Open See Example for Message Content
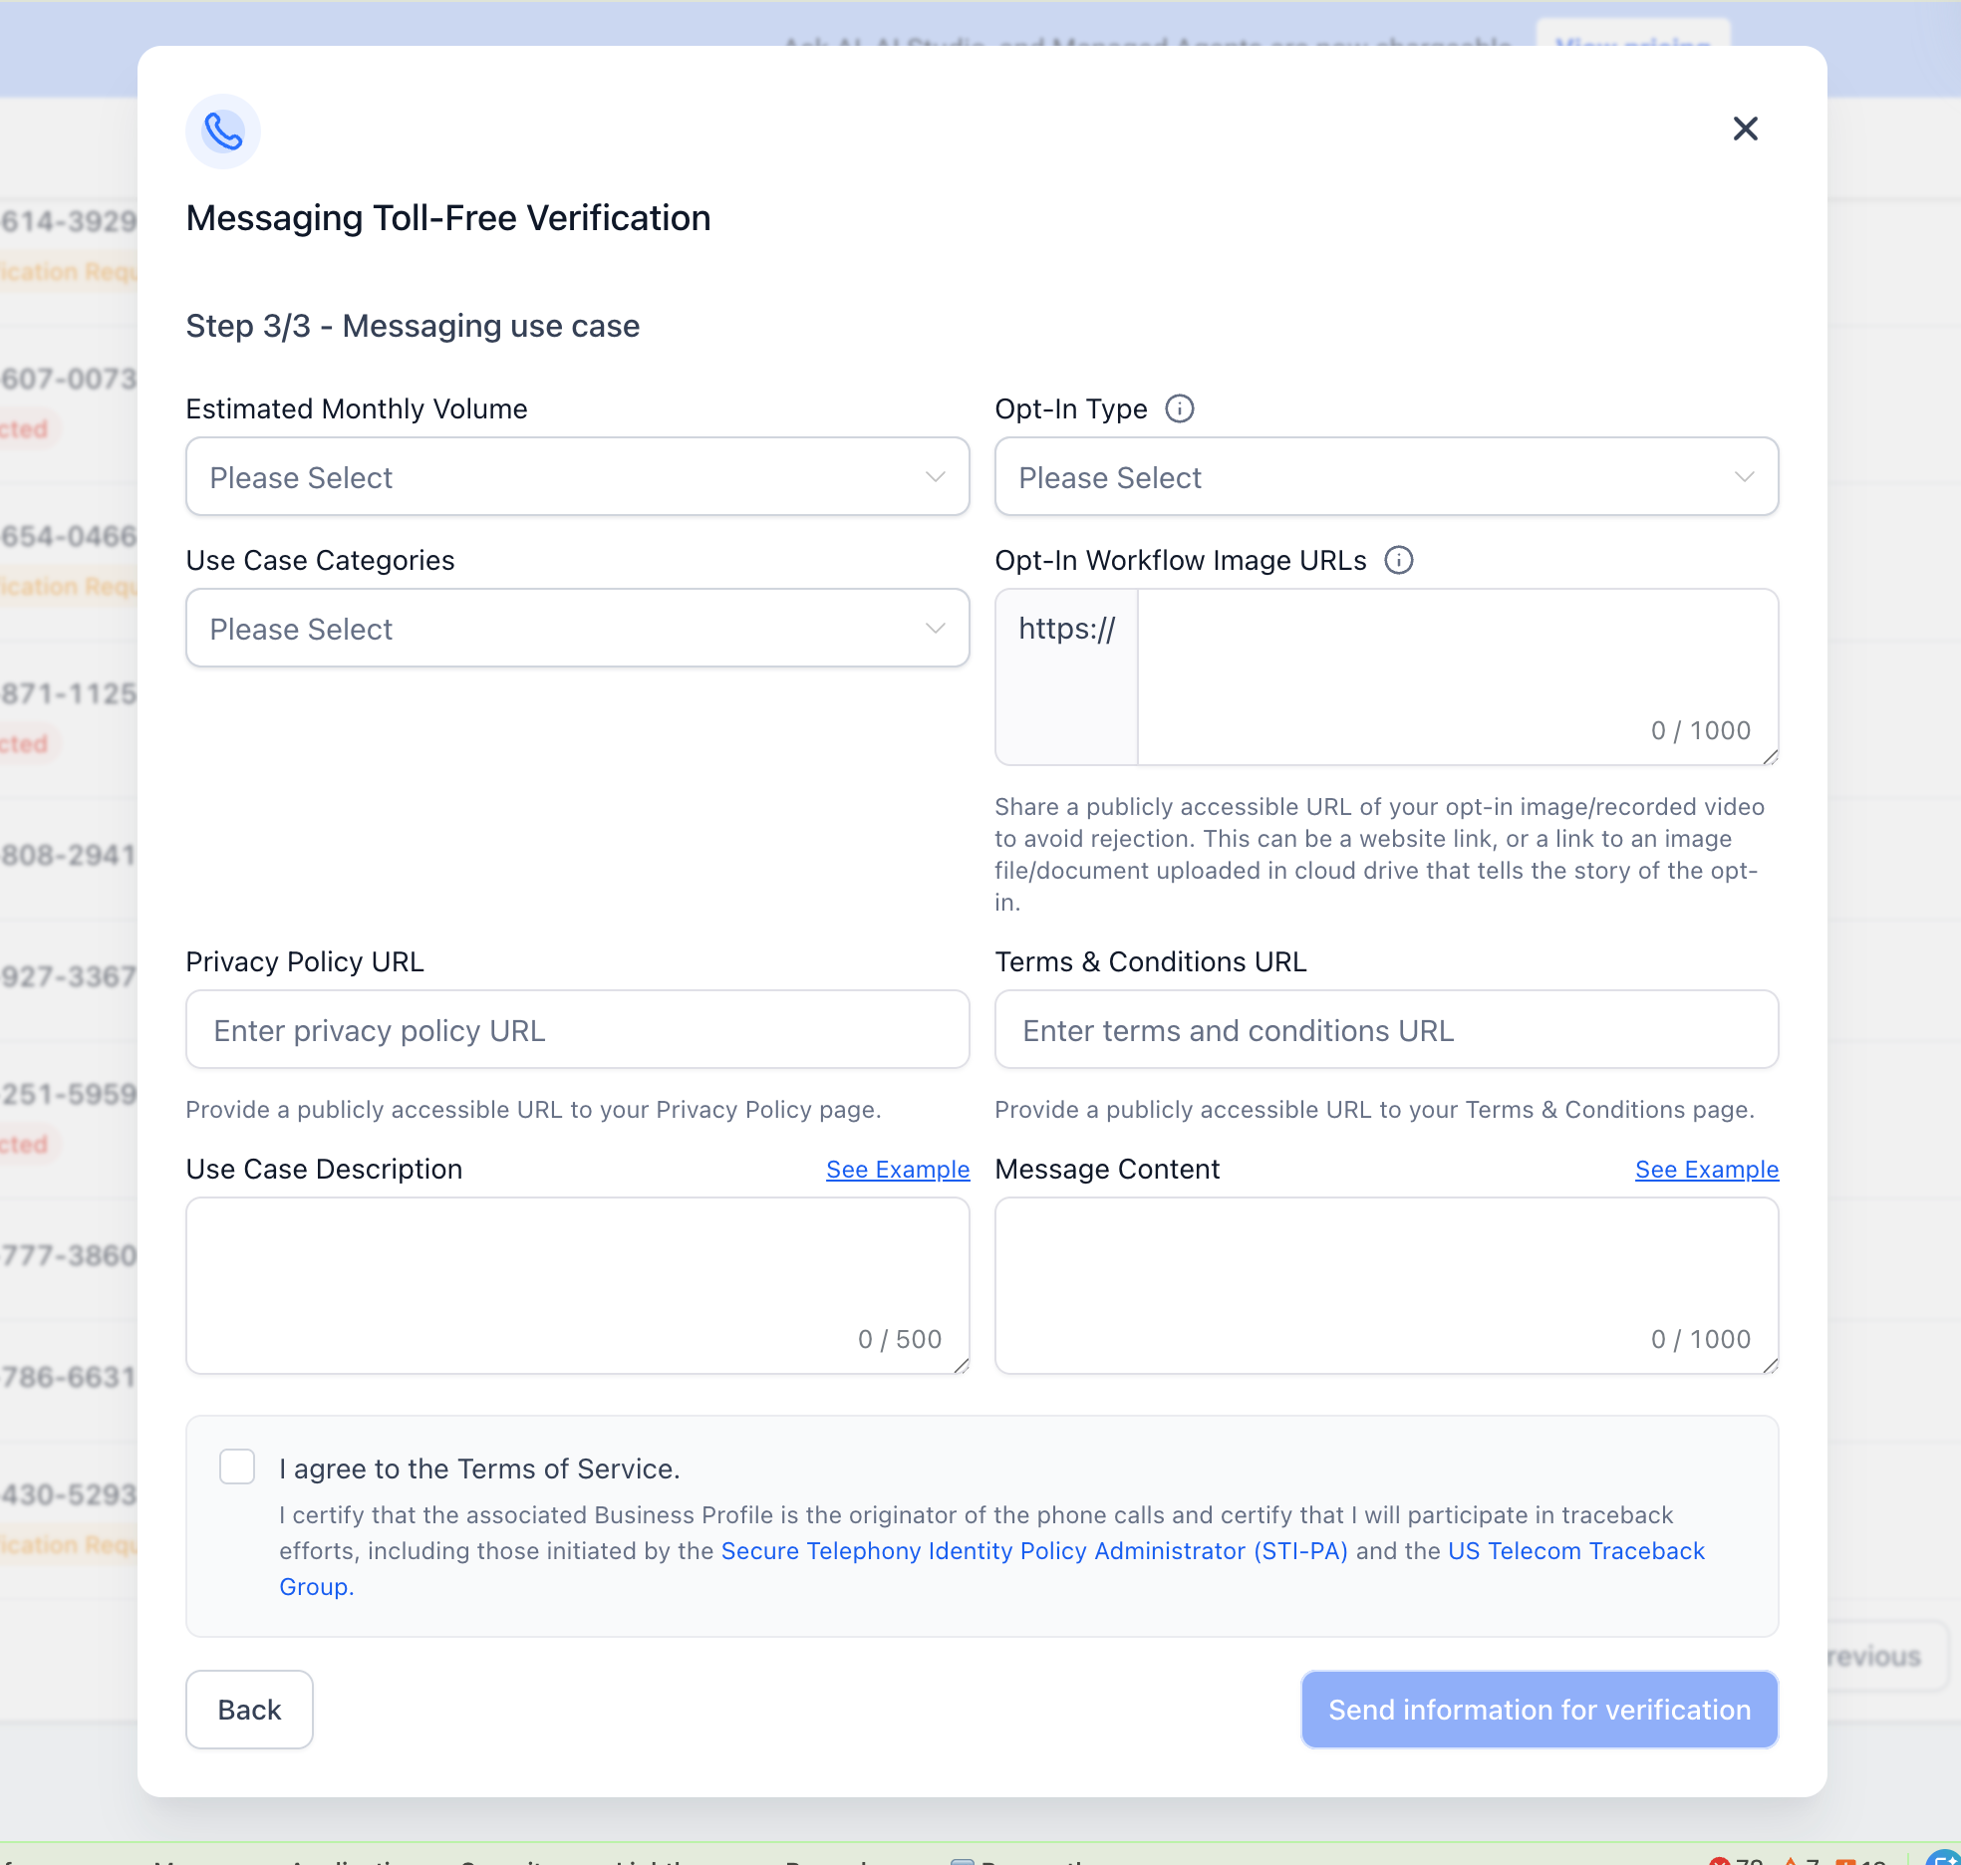Screen dimensions: 1961x1865 click(x=1707, y=1169)
